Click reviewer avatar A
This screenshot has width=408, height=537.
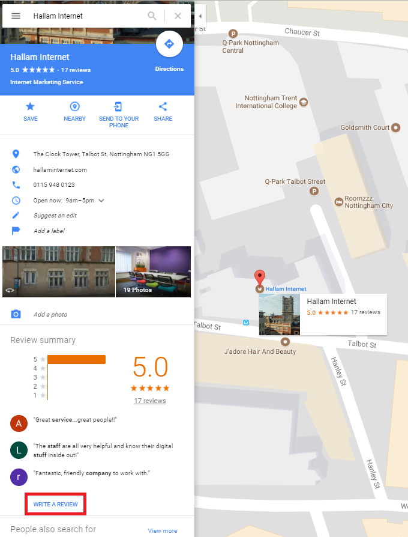(19, 423)
